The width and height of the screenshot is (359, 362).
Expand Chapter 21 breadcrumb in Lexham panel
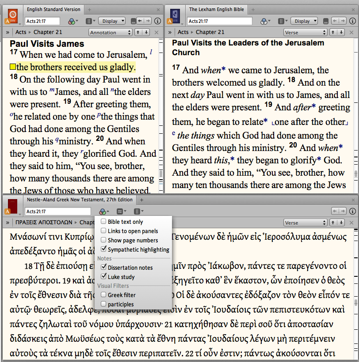tap(210, 32)
